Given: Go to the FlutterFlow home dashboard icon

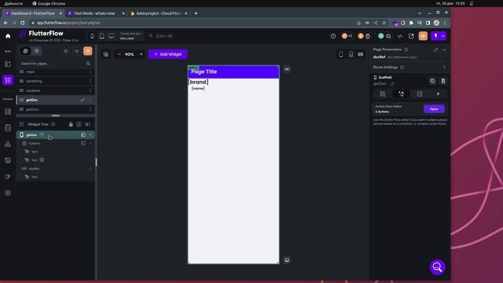Looking at the screenshot, I should pyautogui.click(x=8, y=36).
